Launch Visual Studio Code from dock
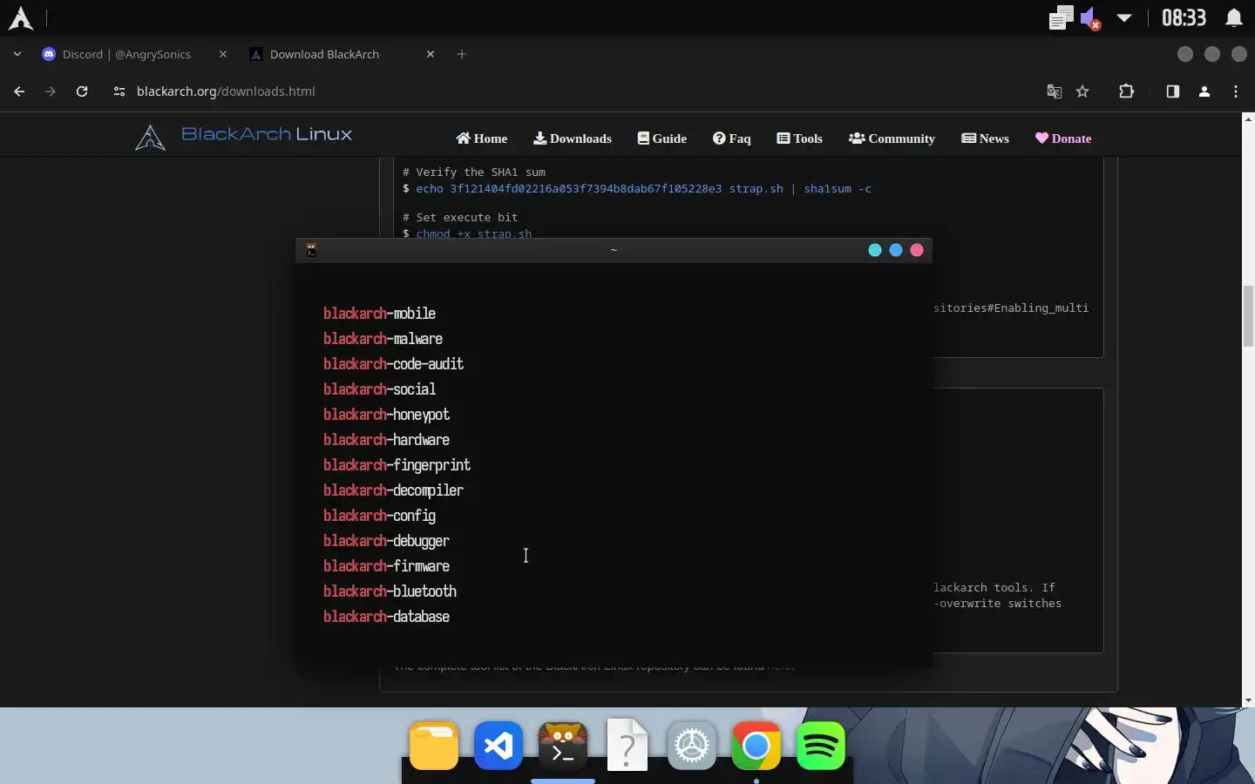This screenshot has height=784, width=1255. pos(498,746)
